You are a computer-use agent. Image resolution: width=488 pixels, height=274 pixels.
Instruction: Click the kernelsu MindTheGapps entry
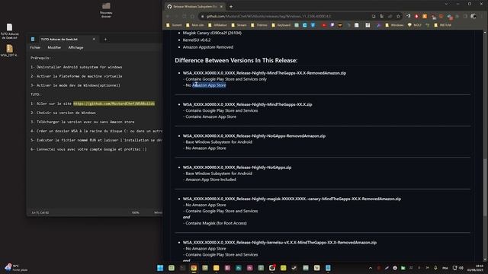point(280,242)
